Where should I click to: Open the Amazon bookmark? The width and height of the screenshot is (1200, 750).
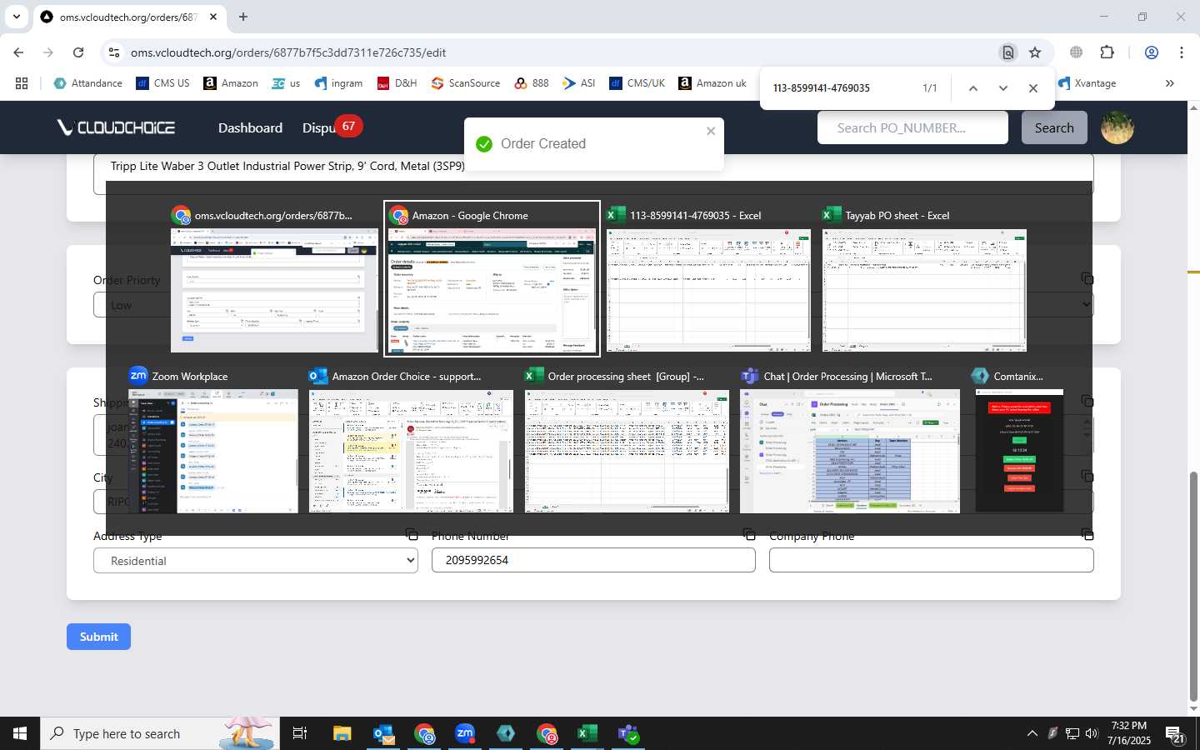231,83
